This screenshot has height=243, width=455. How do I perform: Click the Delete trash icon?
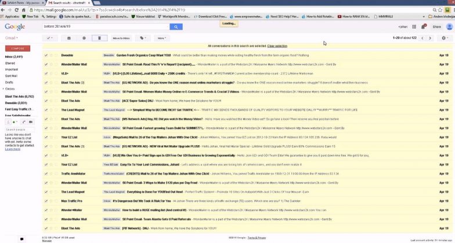[100, 38]
